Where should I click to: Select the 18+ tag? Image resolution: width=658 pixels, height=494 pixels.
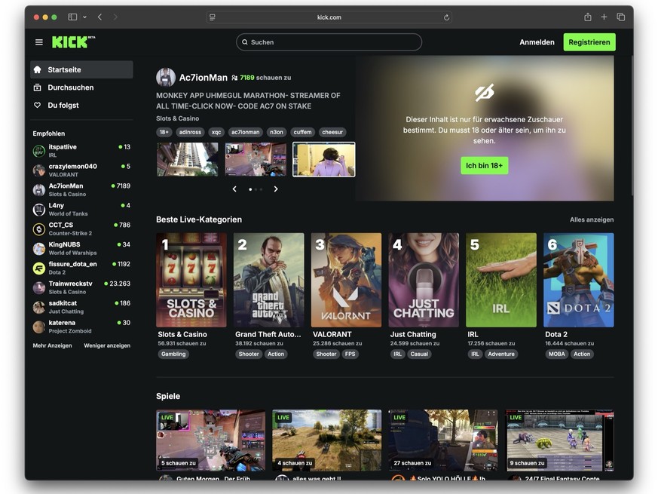click(164, 132)
